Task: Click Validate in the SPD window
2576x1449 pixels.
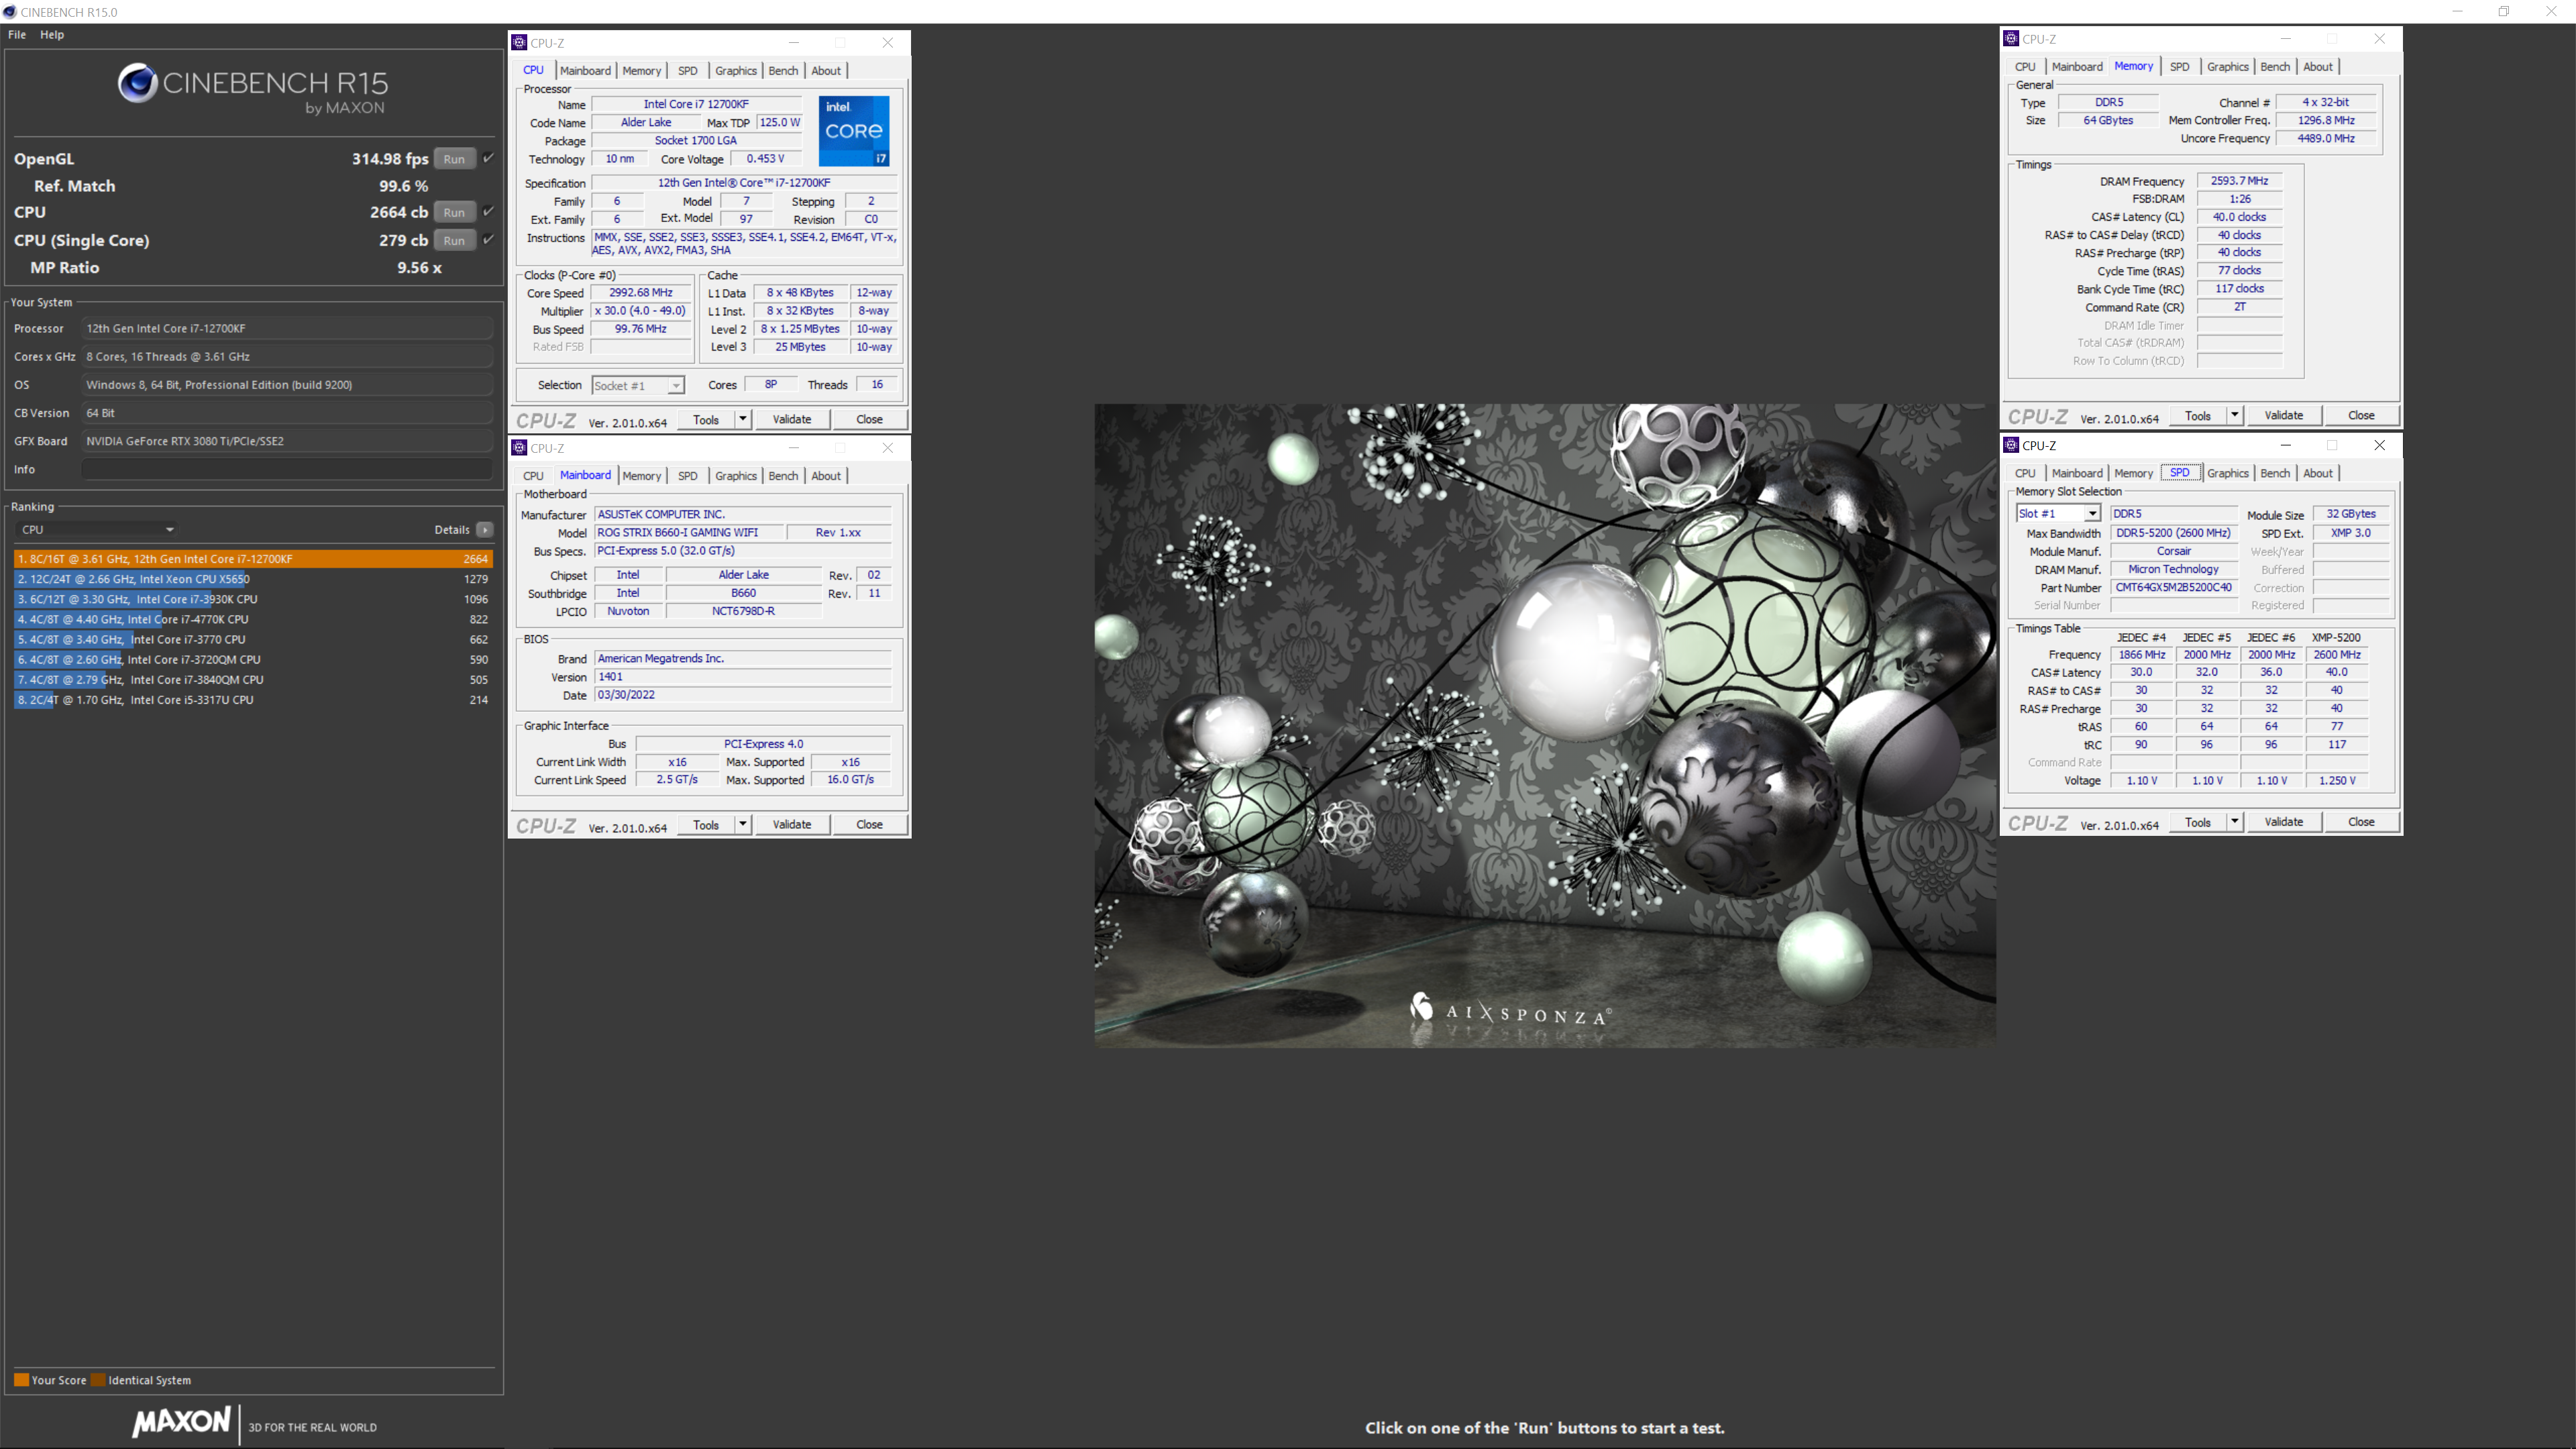Action: pos(2284,821)
